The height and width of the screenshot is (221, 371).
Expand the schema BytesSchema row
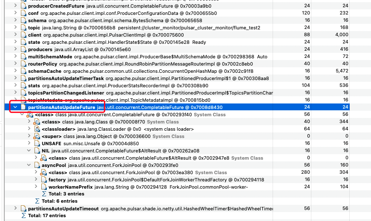pyautogui.click(x=15, y=20)
